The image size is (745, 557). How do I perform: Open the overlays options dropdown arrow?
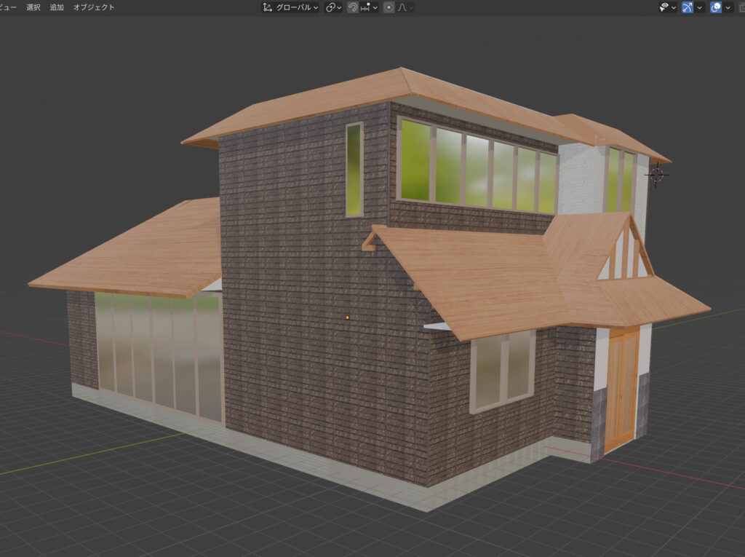click(728, 7)
